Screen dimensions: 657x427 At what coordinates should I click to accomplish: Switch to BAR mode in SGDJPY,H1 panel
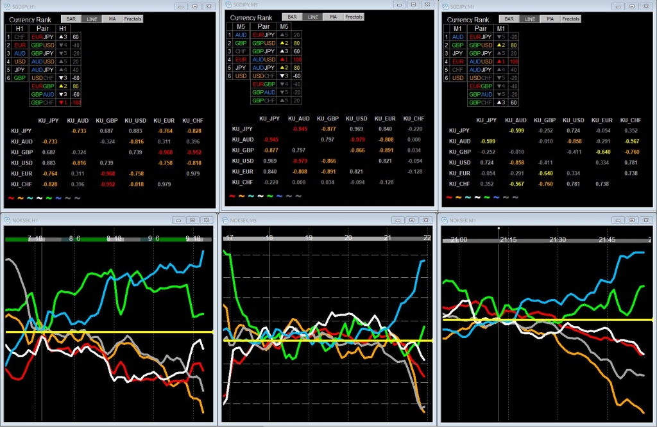71,19
